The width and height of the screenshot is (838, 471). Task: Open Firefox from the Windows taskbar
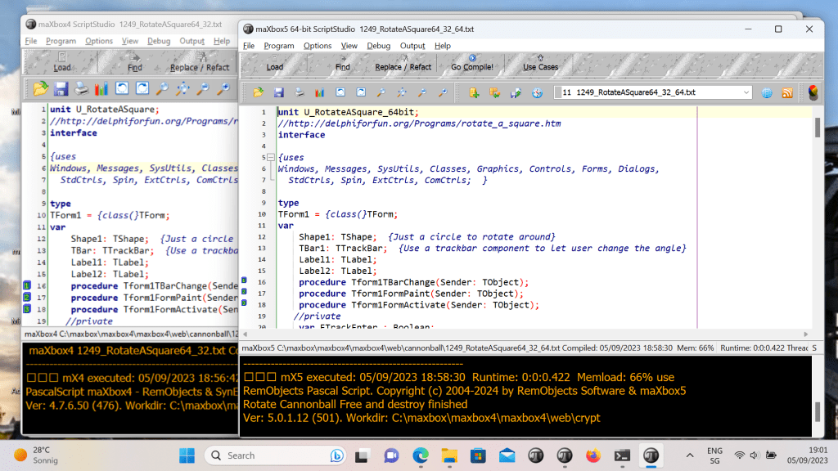pyautogui.click(x=593, y=455)
